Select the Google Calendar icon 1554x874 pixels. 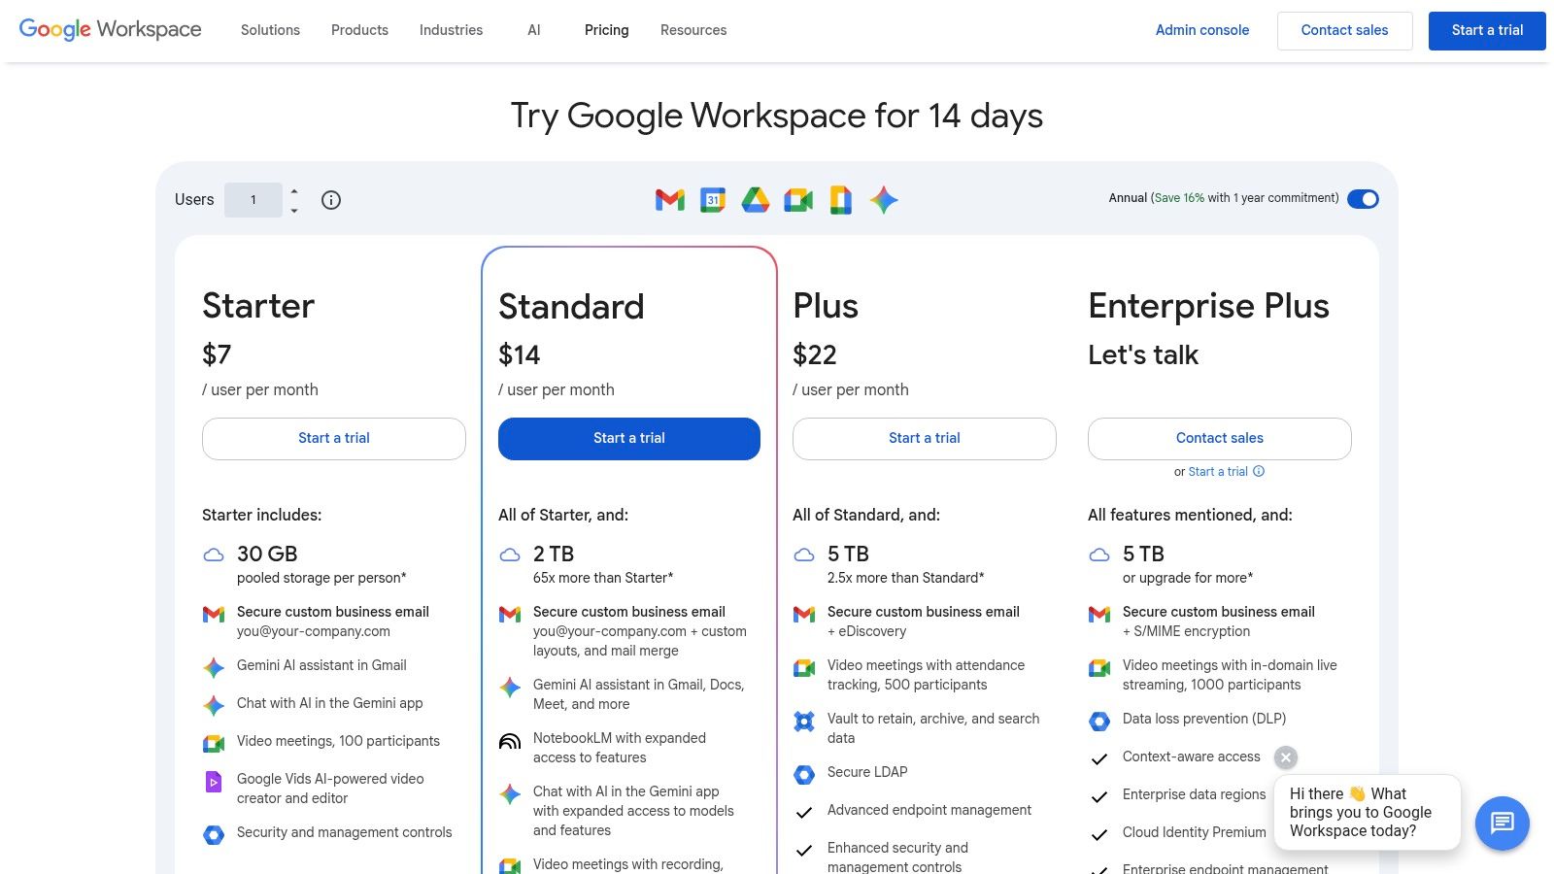[x=712, y=200]
